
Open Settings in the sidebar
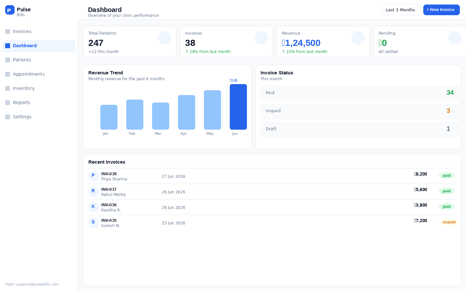coord(39,117)
